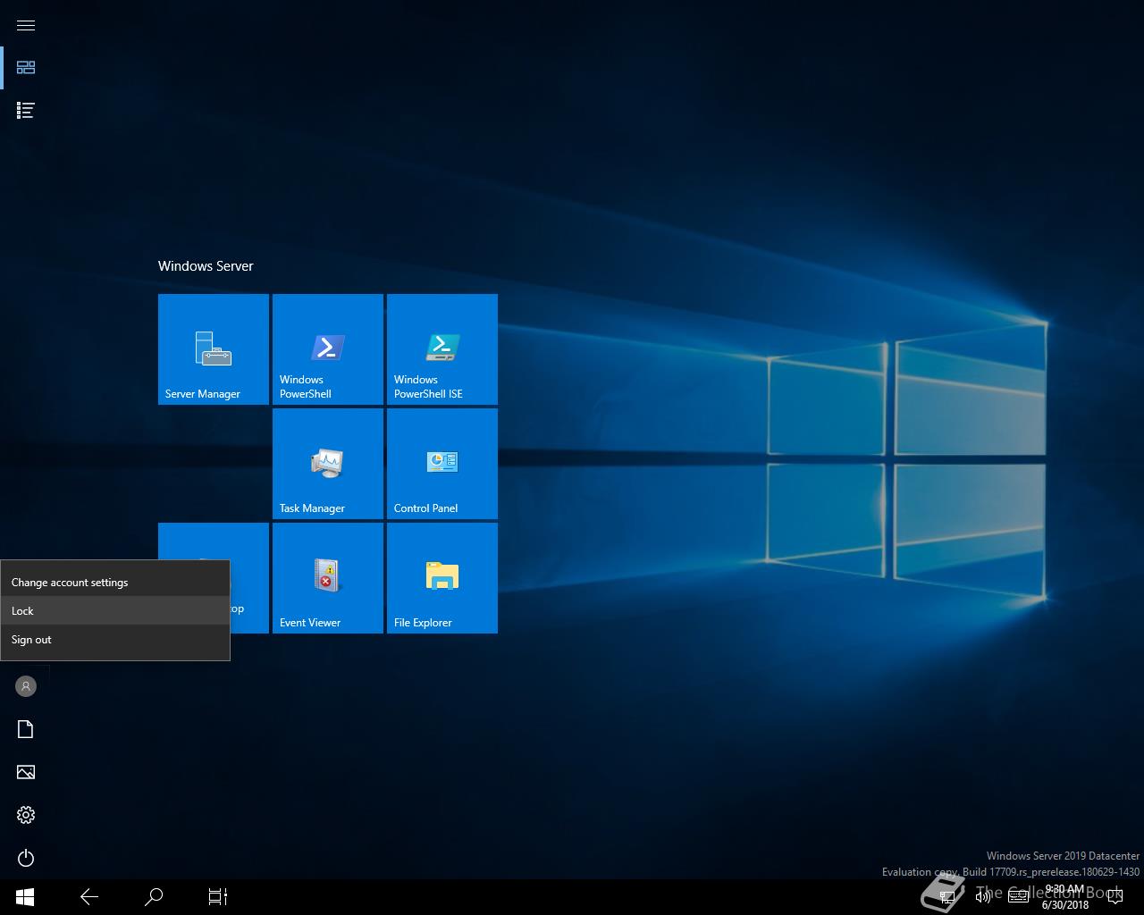Open taskbar Search magnifier
Screen dimensions: 1144x915
pos(154,896)
